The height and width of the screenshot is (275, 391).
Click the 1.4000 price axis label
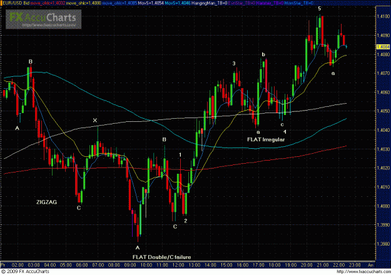[x=383, y=206]
